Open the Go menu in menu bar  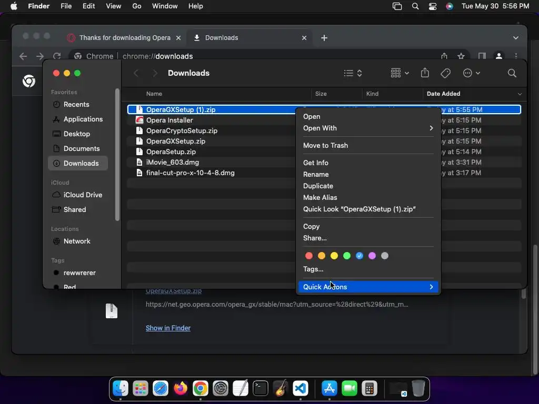pyautogui.click(x=137, y=6)
